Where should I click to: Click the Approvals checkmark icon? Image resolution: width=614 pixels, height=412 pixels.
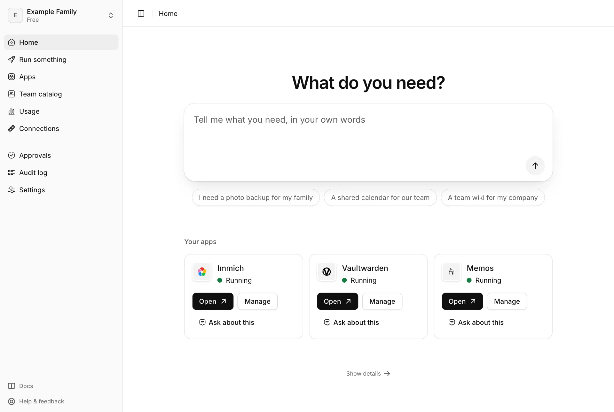click(12, 155)
